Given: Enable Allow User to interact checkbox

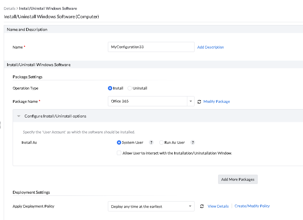Looking at the screenshot, I should click(x=119, y=153).
